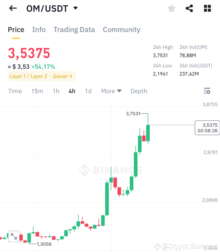
Task: Open the OM/USDT pair selector dropdown
Action: click(x=75, y=8)
